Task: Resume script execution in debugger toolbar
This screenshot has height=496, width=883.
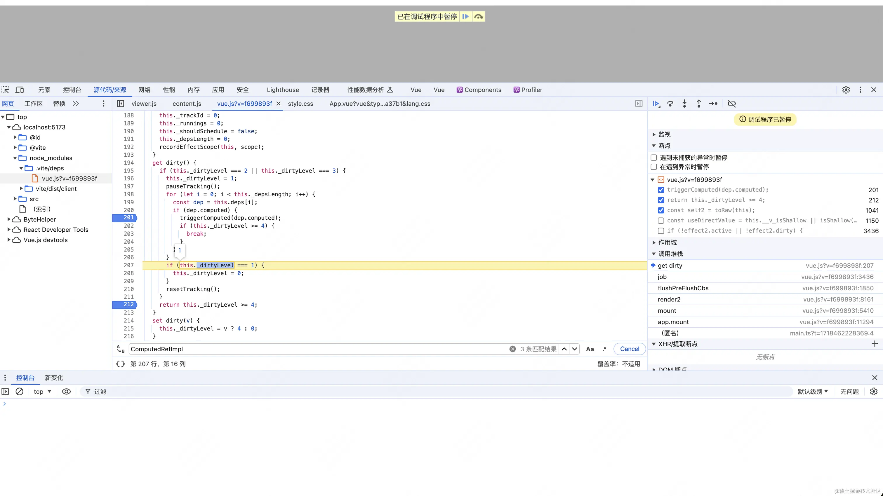Action: [x=656, y=104]
